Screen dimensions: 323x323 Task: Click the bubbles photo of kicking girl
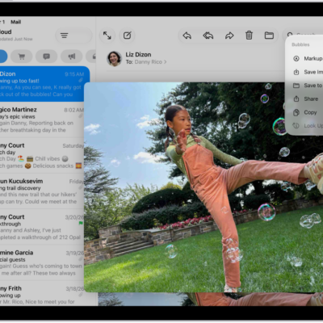point(203,187)
